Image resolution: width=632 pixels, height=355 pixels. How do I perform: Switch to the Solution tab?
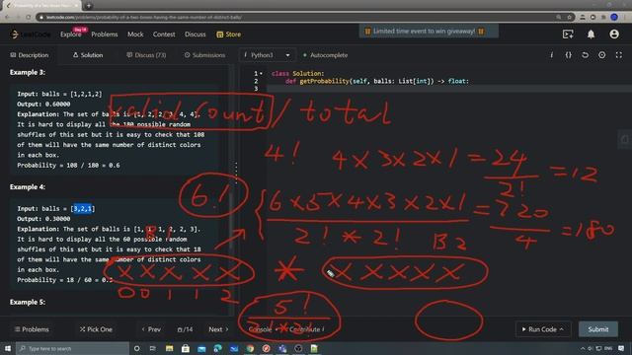[x=88, y=55]
